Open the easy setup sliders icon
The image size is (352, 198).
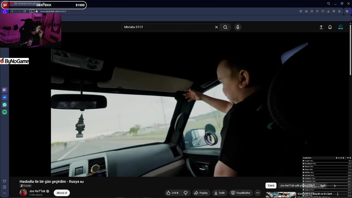(334, 11)
